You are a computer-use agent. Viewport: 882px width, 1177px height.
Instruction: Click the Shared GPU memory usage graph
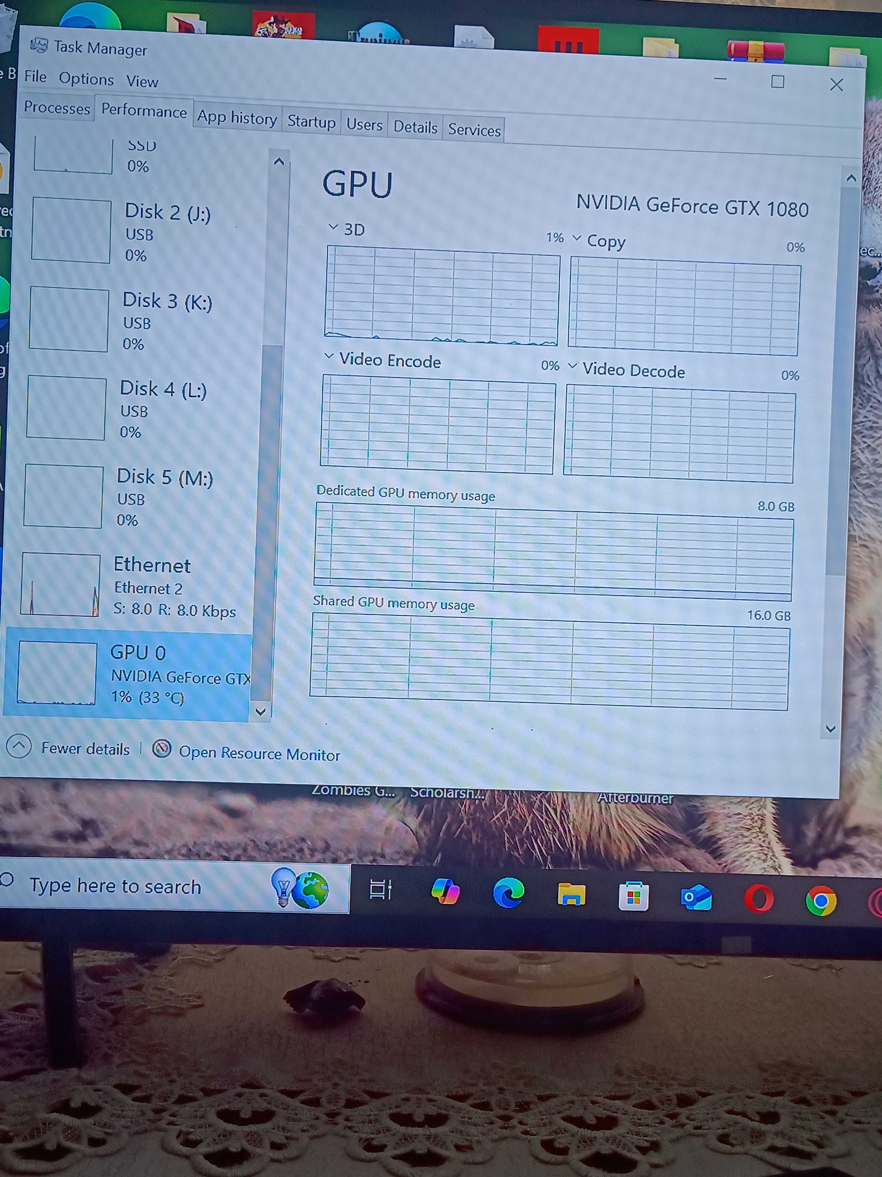[550, 661]
